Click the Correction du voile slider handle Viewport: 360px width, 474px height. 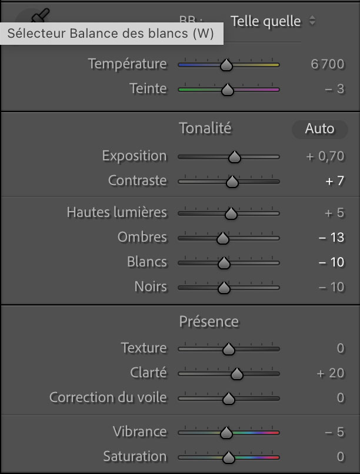coord(229,399)
